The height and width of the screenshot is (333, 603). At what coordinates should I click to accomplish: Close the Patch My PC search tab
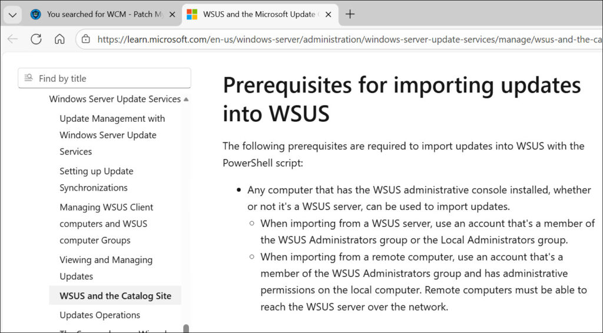tap(172, 14)
